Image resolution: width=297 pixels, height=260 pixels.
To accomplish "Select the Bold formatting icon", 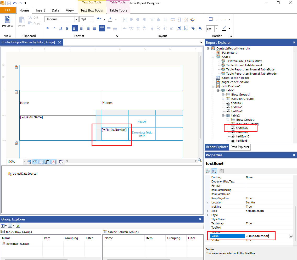I will click(47, 28).
